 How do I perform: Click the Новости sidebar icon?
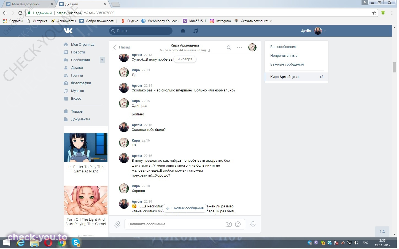66,52
